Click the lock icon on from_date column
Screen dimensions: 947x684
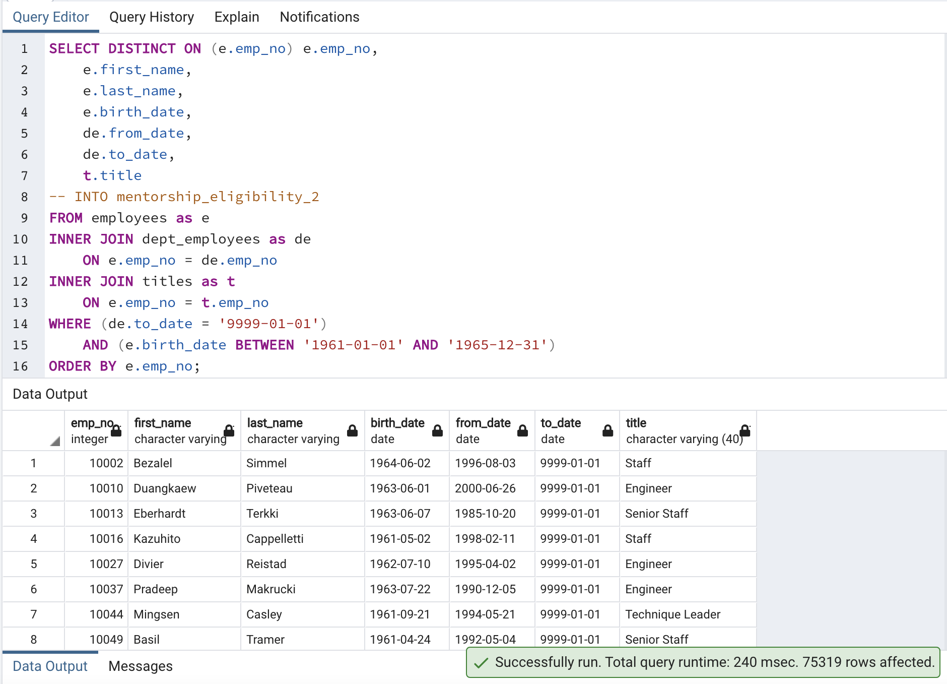(x=522, y=431)
